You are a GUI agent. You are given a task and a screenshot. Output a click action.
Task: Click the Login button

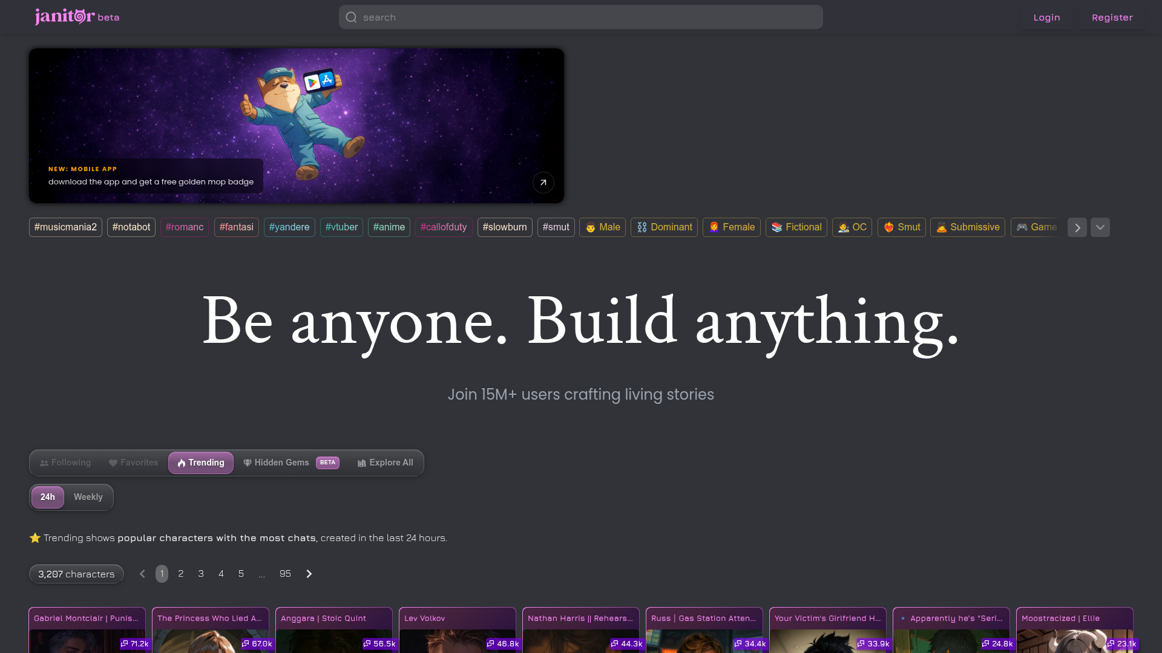[x=1046, y=18]
